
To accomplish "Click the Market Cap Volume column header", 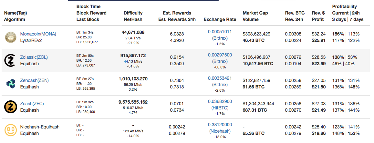I will pyautogui.click(x=255, y=16).
